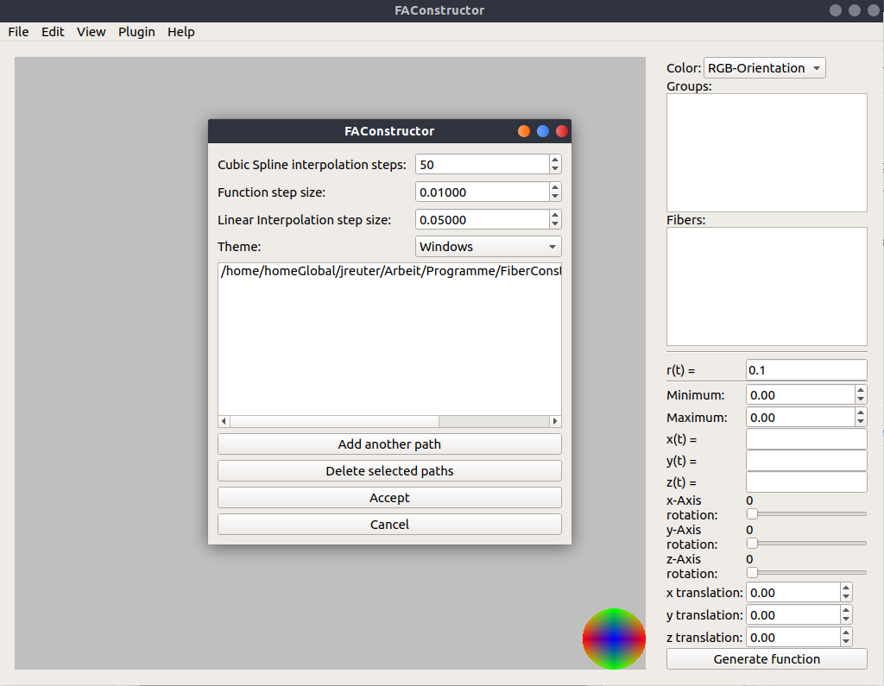
Task: Click the Accept button
Action: pos(389,498)
